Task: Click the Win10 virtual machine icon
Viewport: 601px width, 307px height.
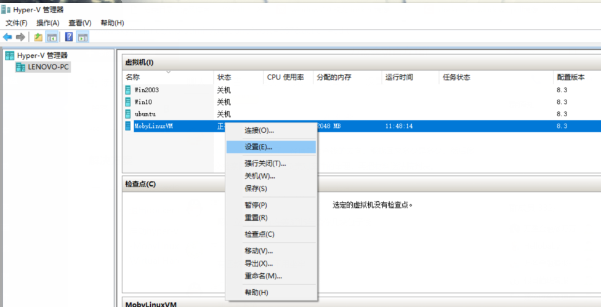Action: tap(128, 102)
